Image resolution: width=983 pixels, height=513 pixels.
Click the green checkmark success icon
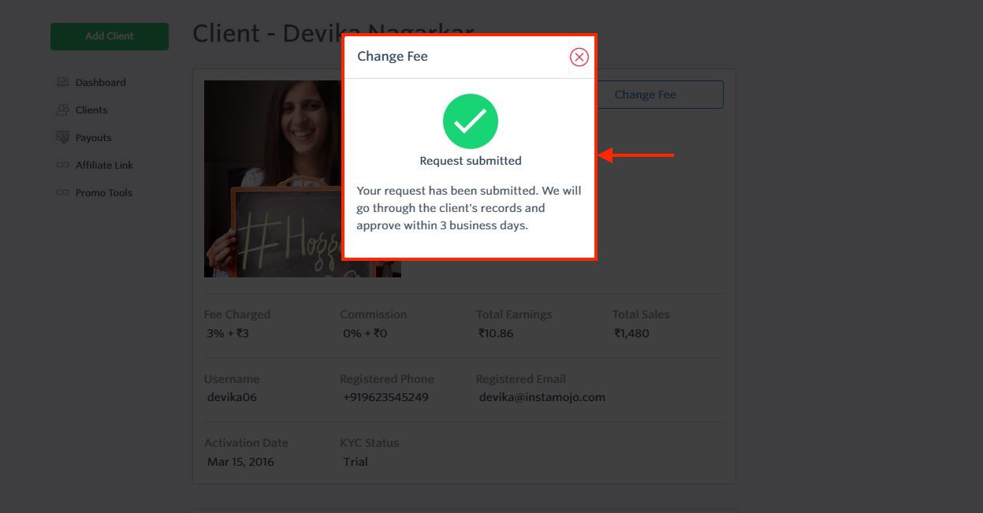471,121
